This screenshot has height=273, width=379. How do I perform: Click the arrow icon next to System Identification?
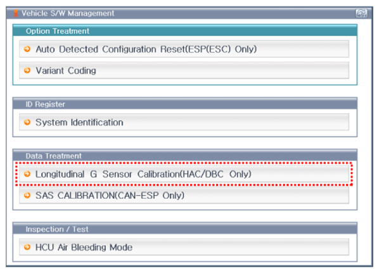pyautogui.click(x=27, y=122)
